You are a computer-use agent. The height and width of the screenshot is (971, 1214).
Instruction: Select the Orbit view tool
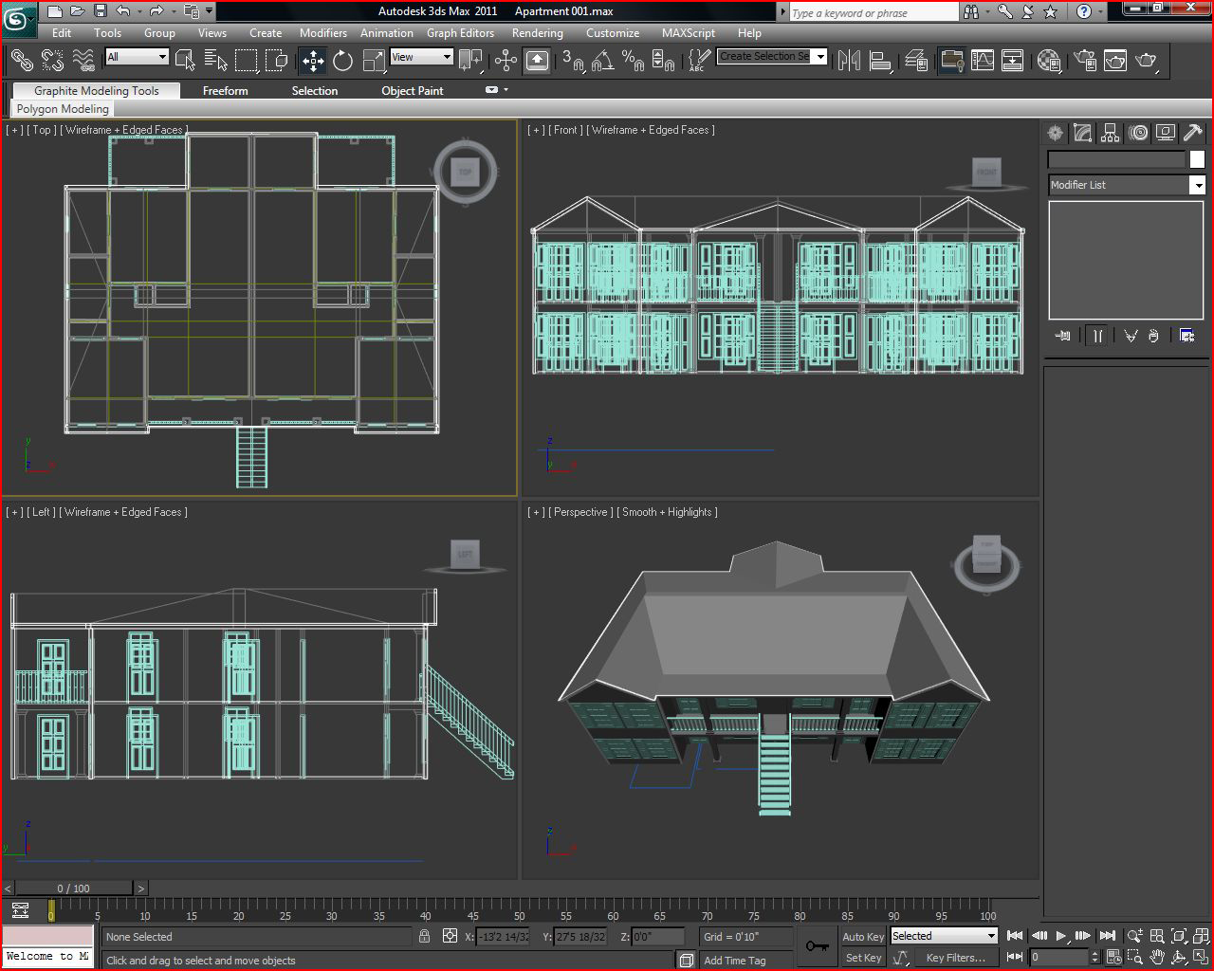[x=1179, y=958]
